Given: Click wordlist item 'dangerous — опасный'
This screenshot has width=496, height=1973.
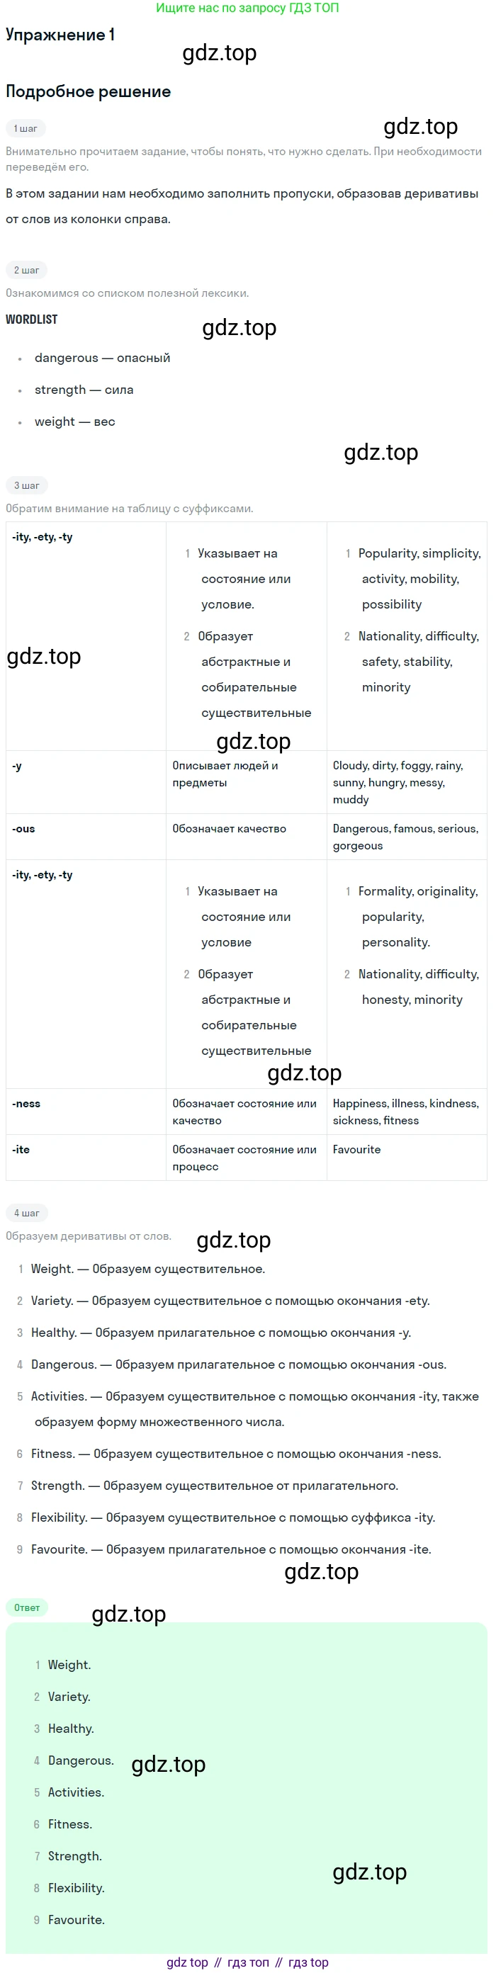Looking at the screenshot, I should (x=102, y=358).
